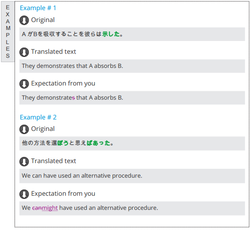Viewport: 251px width, 231px height.
Task: Click the struck-through 'can' word in correction
Action: pyautogui.click(x=37, y=208)
